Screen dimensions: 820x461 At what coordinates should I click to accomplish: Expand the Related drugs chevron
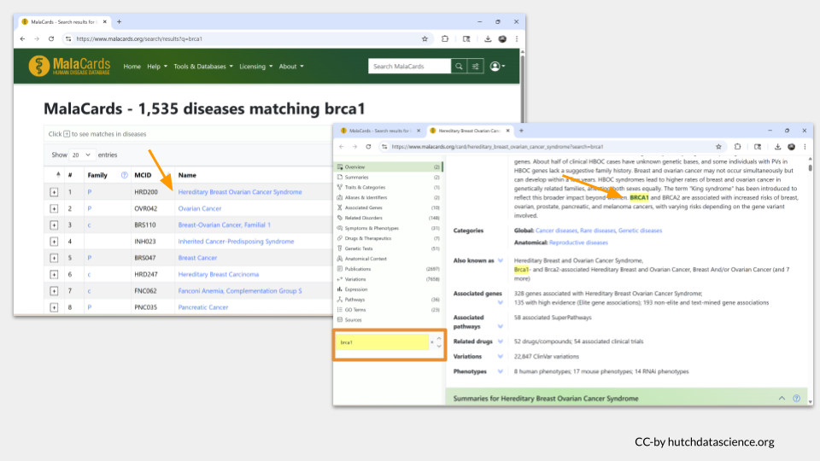pyautogui.click(x=501, y=341)
